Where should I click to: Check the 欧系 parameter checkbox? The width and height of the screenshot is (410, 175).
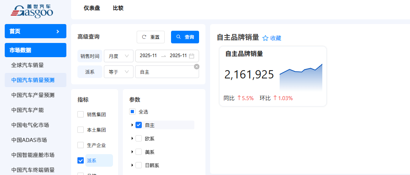click(x=139, y=138)
